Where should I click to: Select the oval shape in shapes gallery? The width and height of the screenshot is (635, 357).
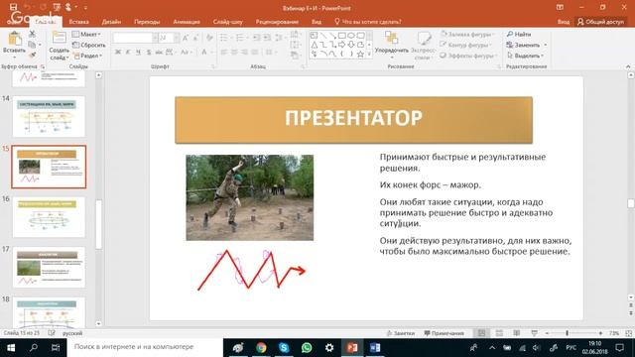351,36
